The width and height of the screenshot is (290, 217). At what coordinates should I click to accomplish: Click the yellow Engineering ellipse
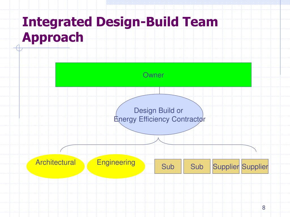(116, 166)
